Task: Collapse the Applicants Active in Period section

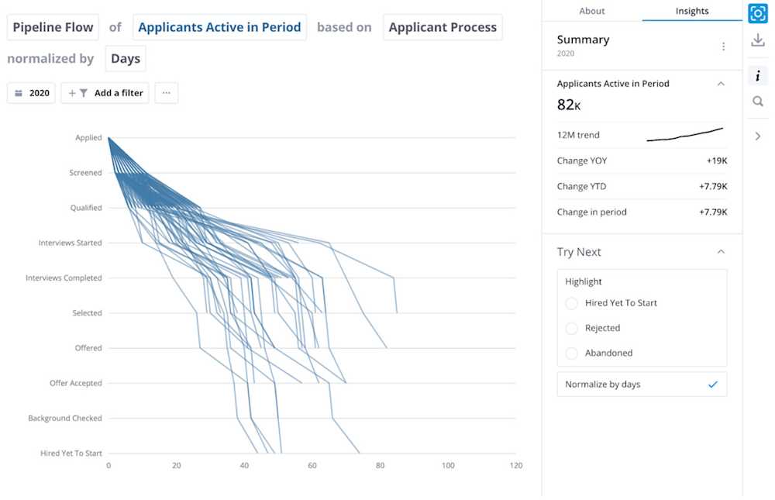Action: tap(721, 84)
